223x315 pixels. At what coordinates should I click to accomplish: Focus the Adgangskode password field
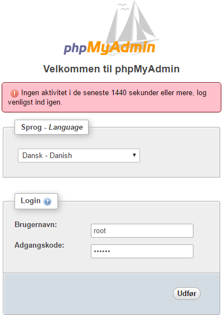pyautogui.click(x=142, y=251)
